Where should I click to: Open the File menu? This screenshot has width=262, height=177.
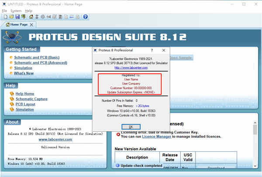[x=4, y=11]
